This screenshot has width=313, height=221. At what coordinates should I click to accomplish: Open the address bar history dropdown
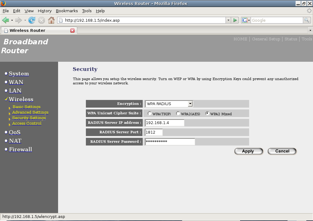click(x=228, y=20)
